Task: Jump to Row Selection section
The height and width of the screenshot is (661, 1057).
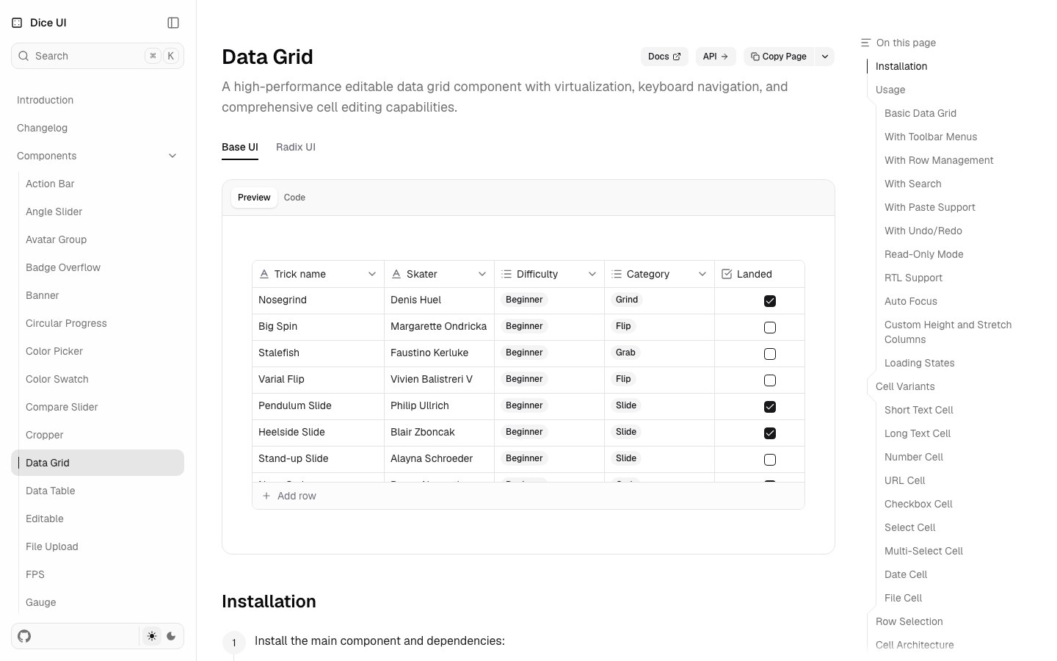Action: (x=909, y=621)
